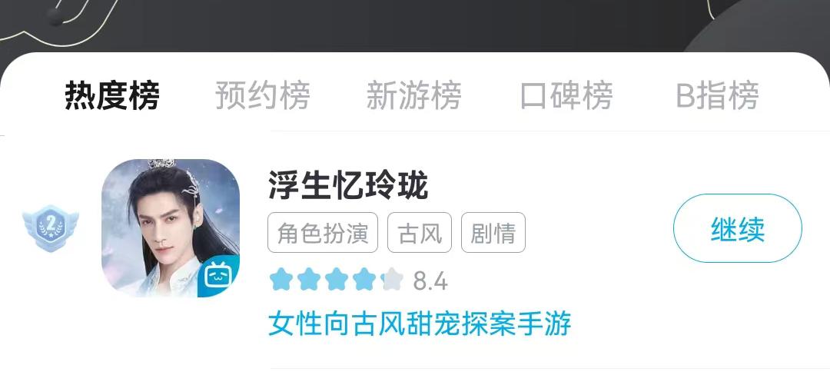Screen dimensions: 830x385
Task: Click the 8.4 rating score
Action: 430,281
